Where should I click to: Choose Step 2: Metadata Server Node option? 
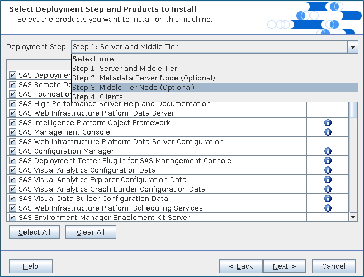click(x=143, y=78)
